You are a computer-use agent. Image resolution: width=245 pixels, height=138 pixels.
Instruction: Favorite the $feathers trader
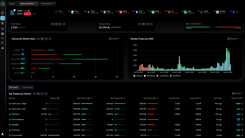click(x=10, y=114)
